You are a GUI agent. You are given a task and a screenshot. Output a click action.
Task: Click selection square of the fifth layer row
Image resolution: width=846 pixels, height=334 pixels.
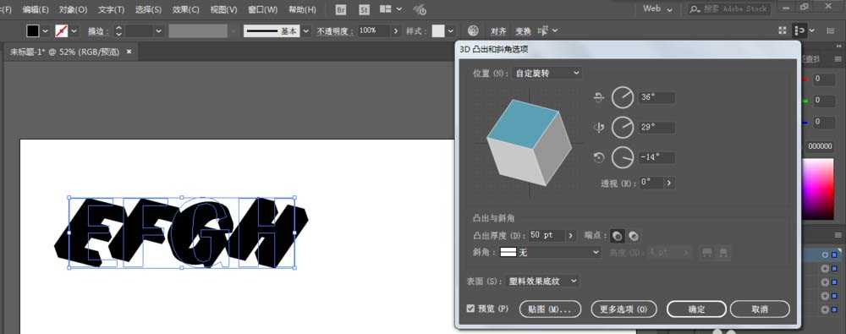tap(834, 309)
